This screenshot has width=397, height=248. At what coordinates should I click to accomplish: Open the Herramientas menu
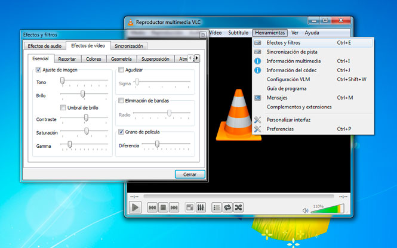pyautogui.click(x=270, y=33)
